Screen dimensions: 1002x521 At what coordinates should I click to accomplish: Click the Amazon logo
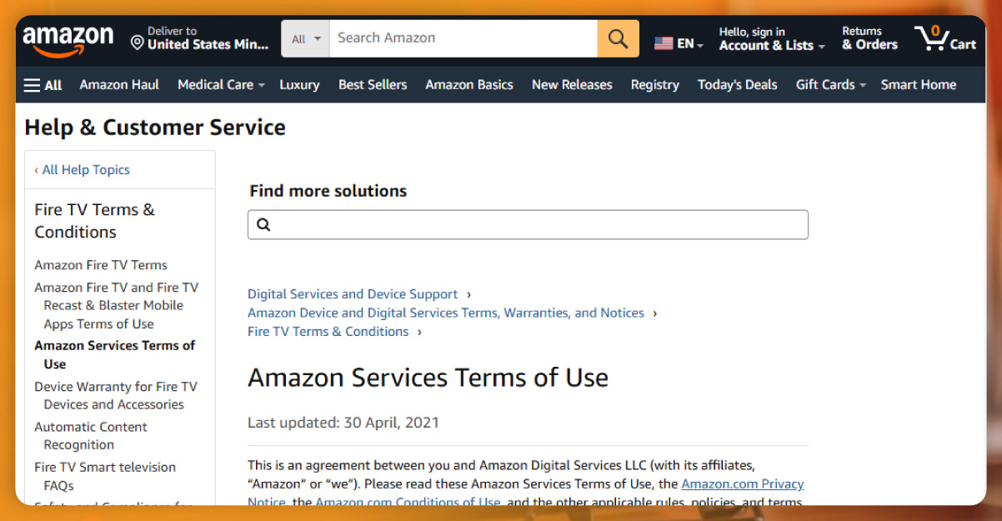[x=68, y=38]
